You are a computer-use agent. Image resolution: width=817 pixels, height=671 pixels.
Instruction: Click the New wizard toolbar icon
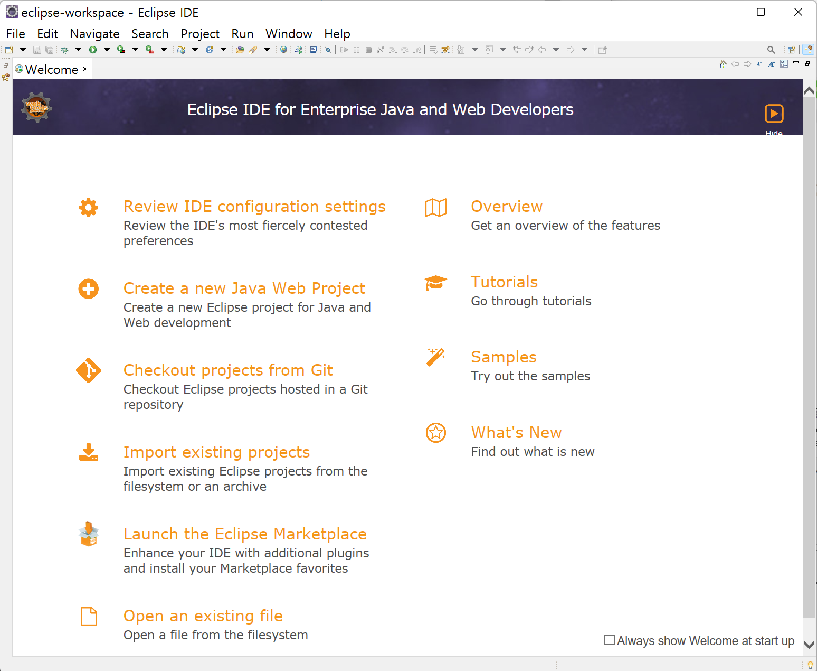coord(9,50)
